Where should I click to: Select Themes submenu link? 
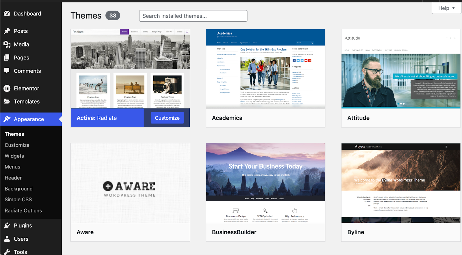point(14,134)
